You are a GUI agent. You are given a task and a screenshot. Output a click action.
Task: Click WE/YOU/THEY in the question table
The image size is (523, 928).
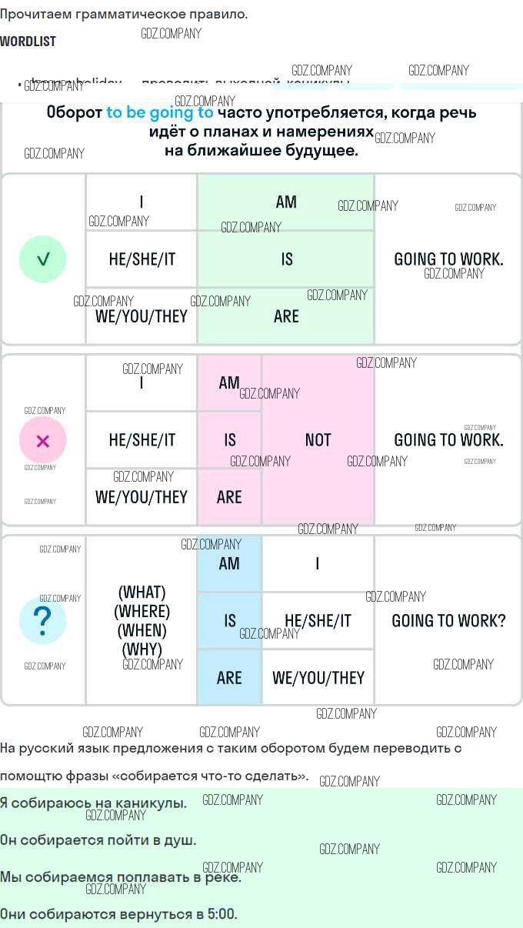click(x=318, y=678)
